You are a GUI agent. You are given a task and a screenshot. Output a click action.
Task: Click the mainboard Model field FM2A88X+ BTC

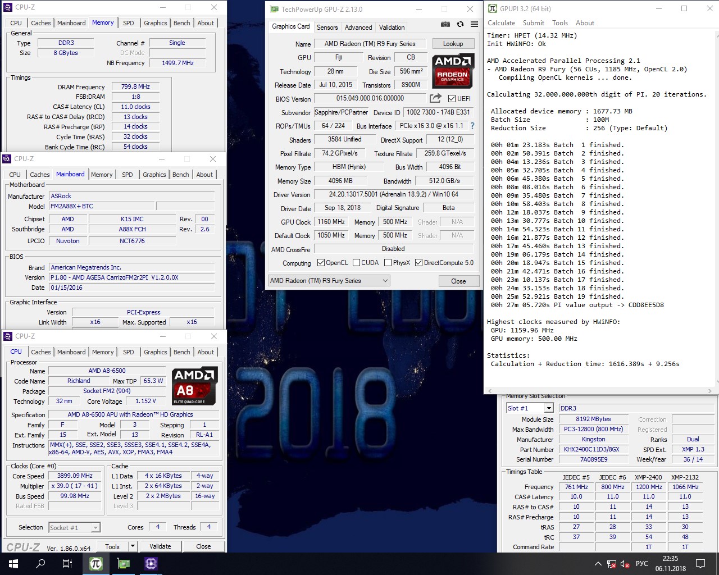(101, 206)
